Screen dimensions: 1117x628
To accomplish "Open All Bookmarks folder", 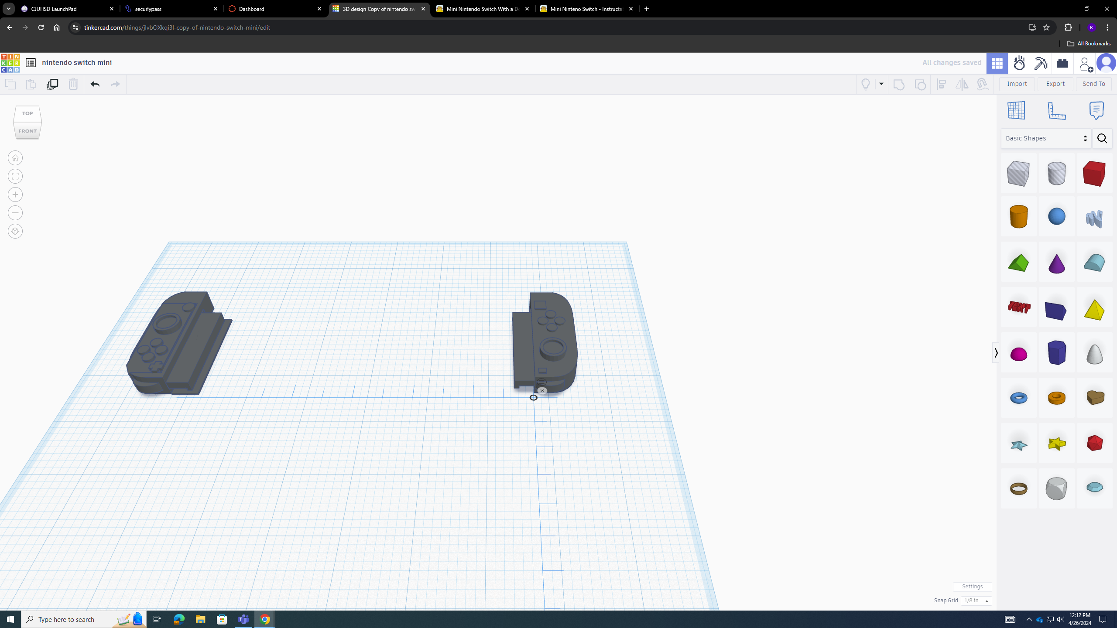I will pos(1089,44).
